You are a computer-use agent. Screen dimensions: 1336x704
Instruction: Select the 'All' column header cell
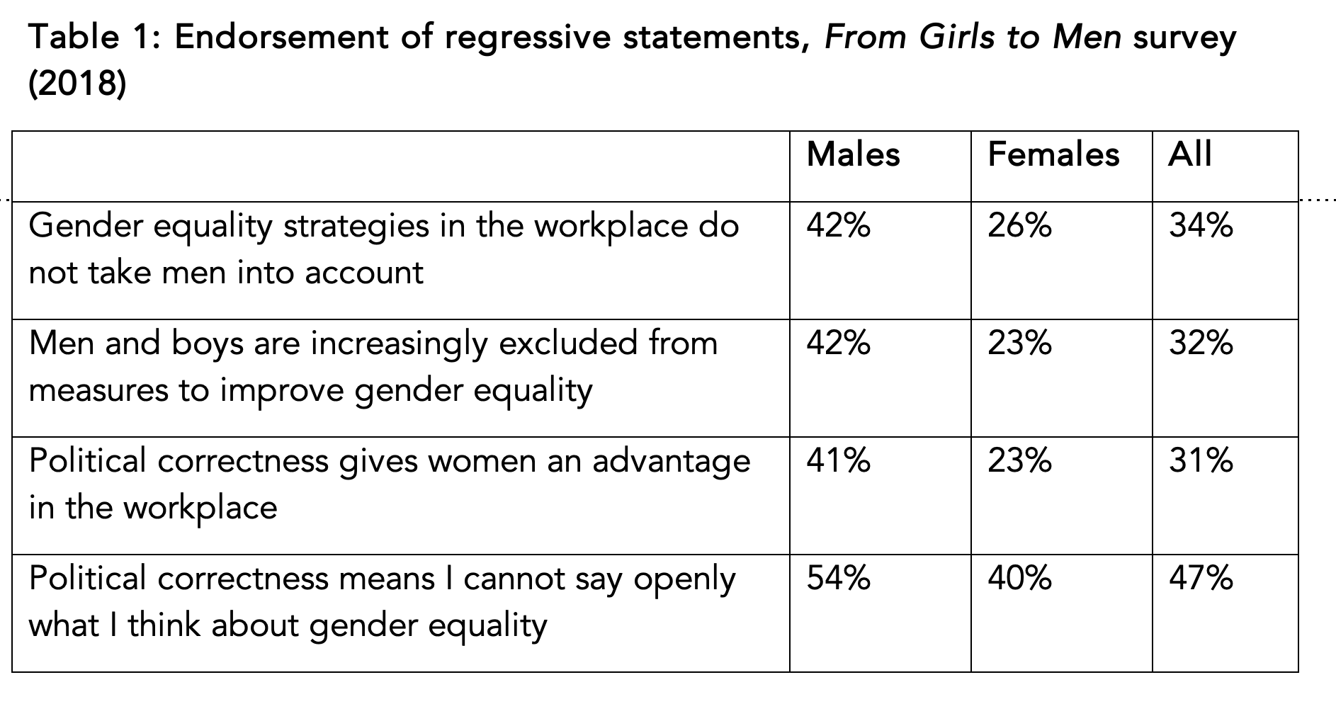1190,154
